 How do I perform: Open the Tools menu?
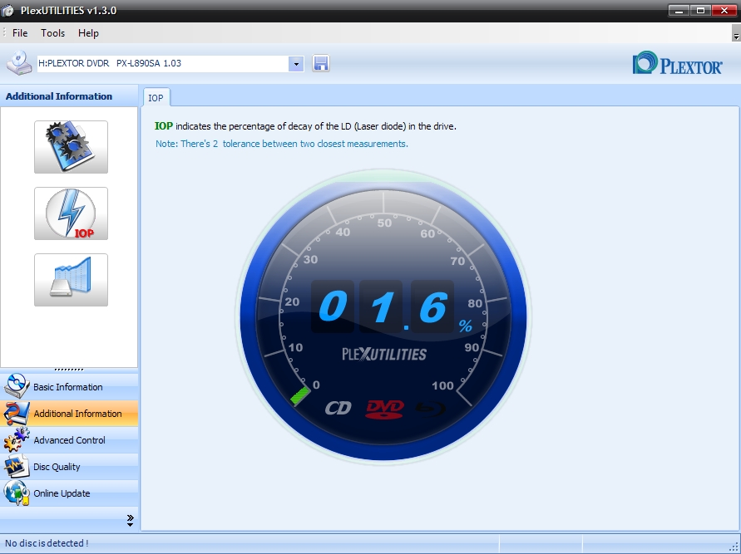52,33
